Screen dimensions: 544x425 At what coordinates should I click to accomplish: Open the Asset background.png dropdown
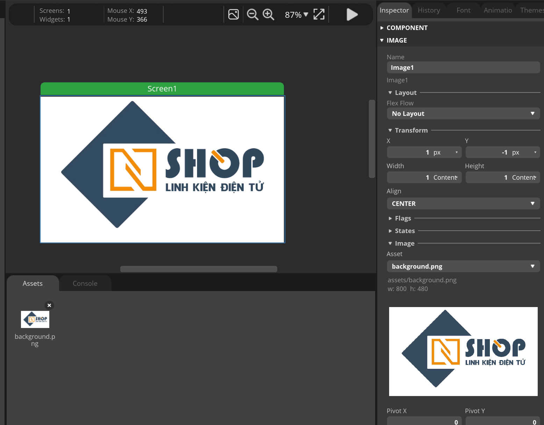[x=463, y=266]
